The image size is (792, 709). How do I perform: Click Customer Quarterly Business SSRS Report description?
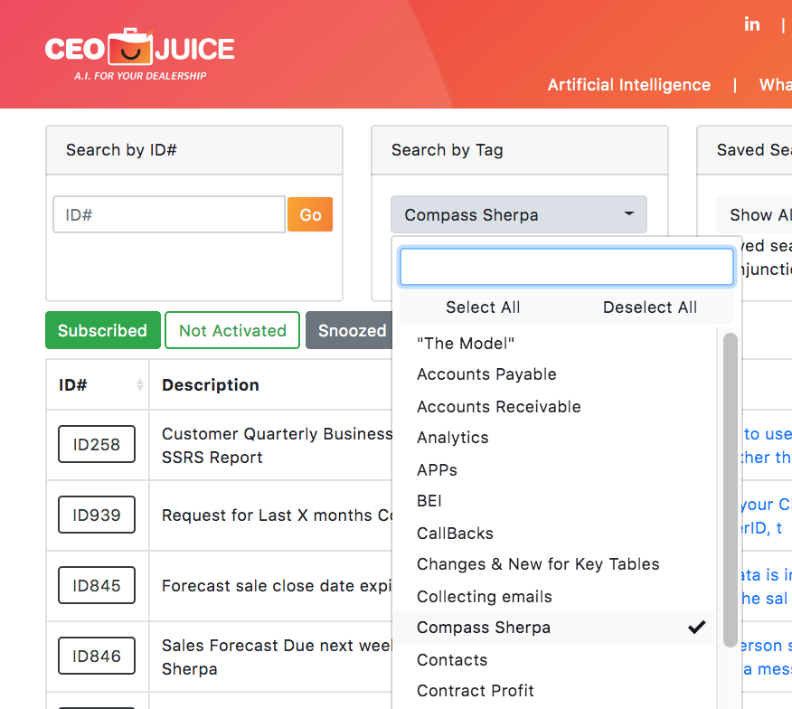pyautogui.click(x=277, y=445)
